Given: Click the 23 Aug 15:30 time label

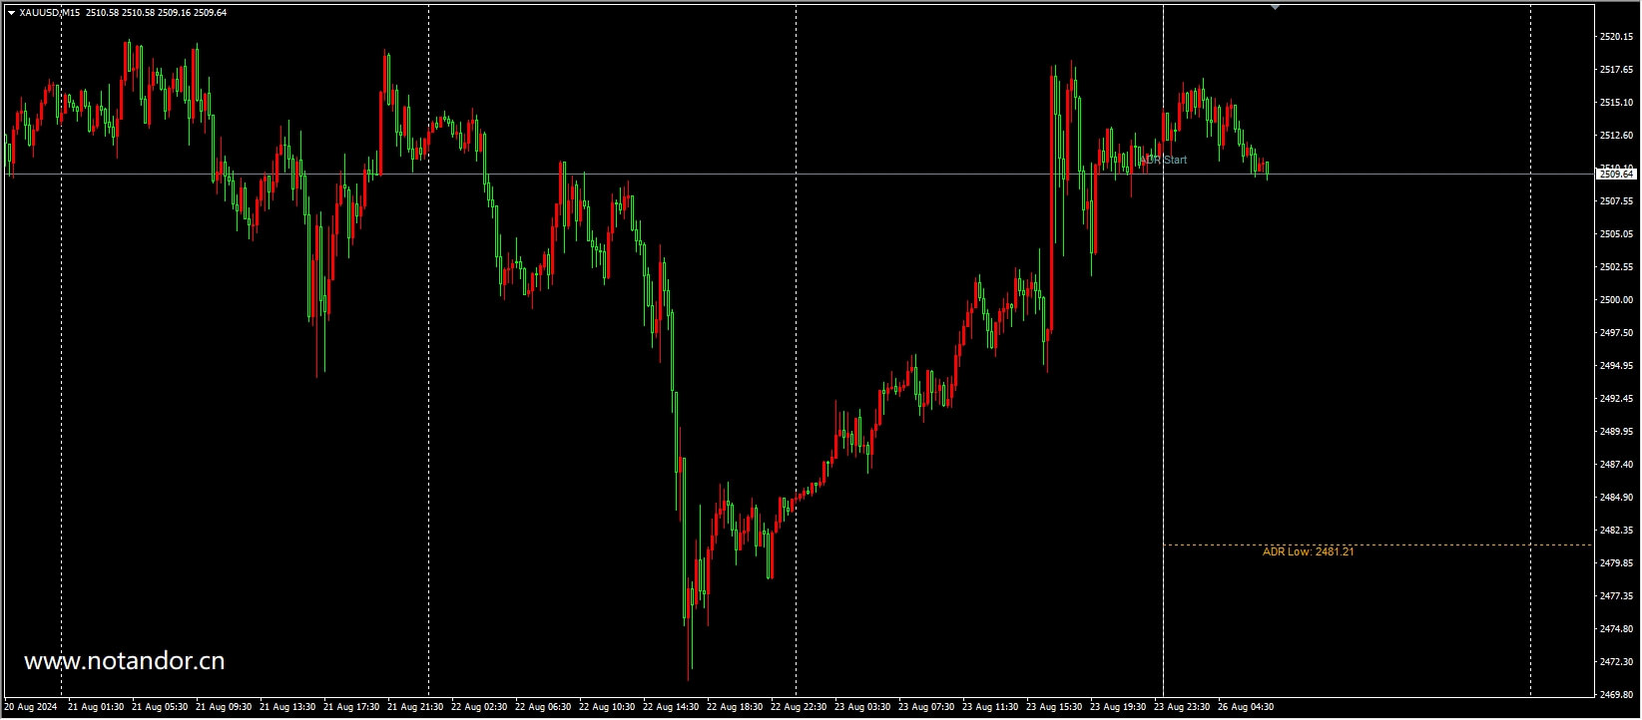Looking at the screenshot, I should pyautogui.click(x=1054, y=707).
